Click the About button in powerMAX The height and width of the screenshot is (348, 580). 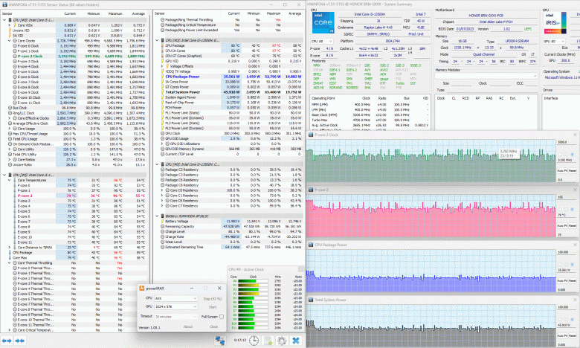coord(189,326)
